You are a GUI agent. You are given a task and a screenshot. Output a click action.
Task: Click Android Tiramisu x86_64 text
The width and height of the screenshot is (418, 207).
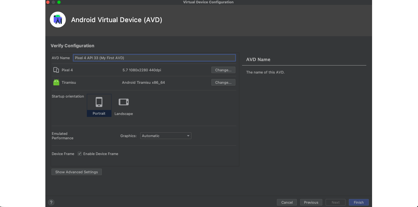tap(143, 82)
